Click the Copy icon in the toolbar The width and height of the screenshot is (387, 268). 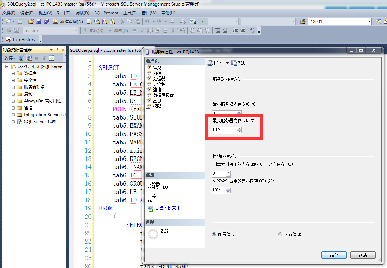coord(129,21)
